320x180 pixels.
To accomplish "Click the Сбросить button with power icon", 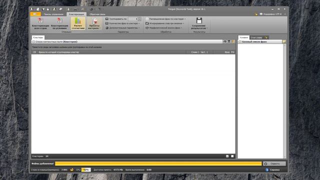I will click(x=274, y=163).
